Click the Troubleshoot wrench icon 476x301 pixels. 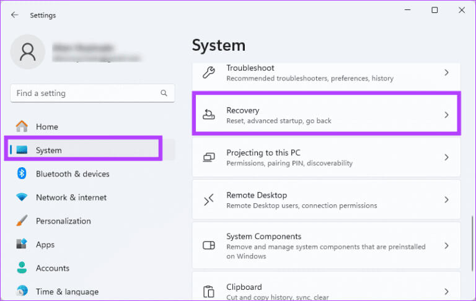209,72
